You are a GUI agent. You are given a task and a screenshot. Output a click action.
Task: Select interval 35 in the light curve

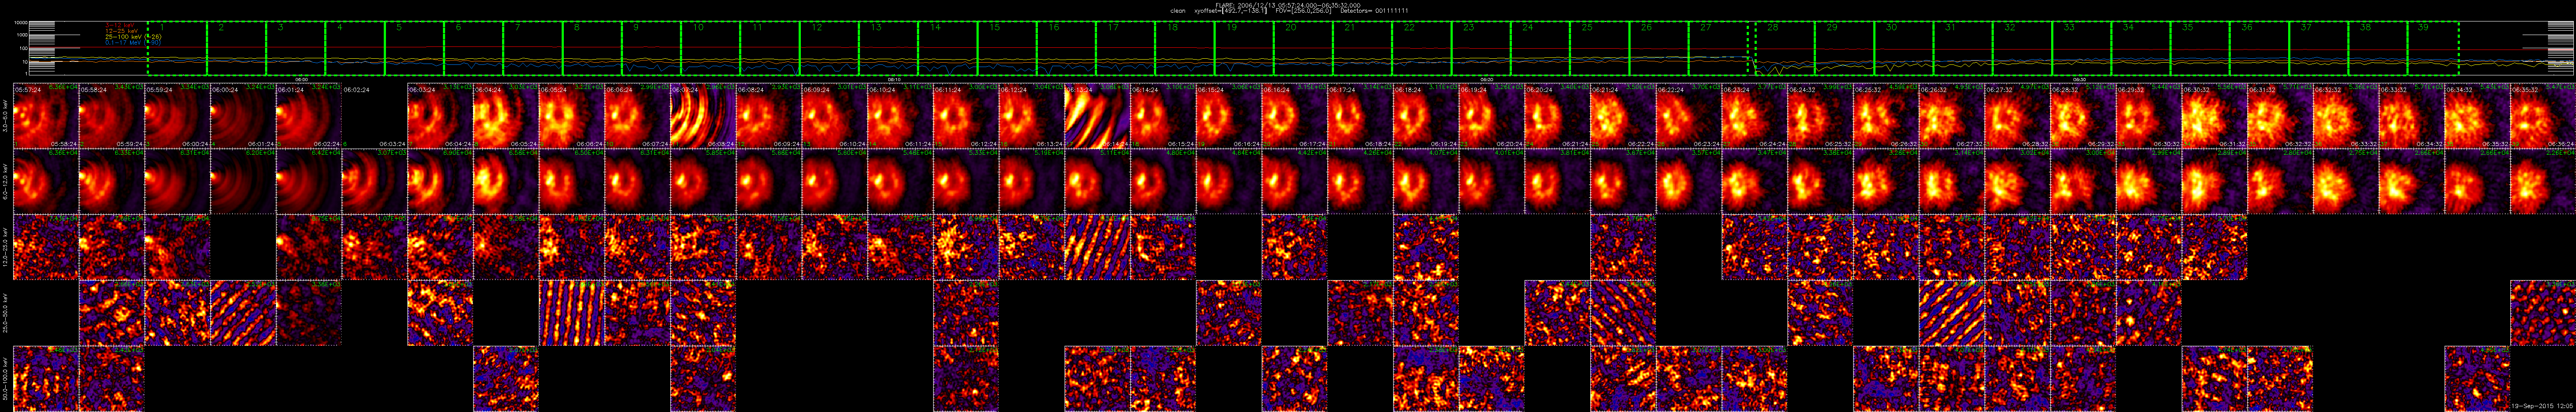[2201, 48]
